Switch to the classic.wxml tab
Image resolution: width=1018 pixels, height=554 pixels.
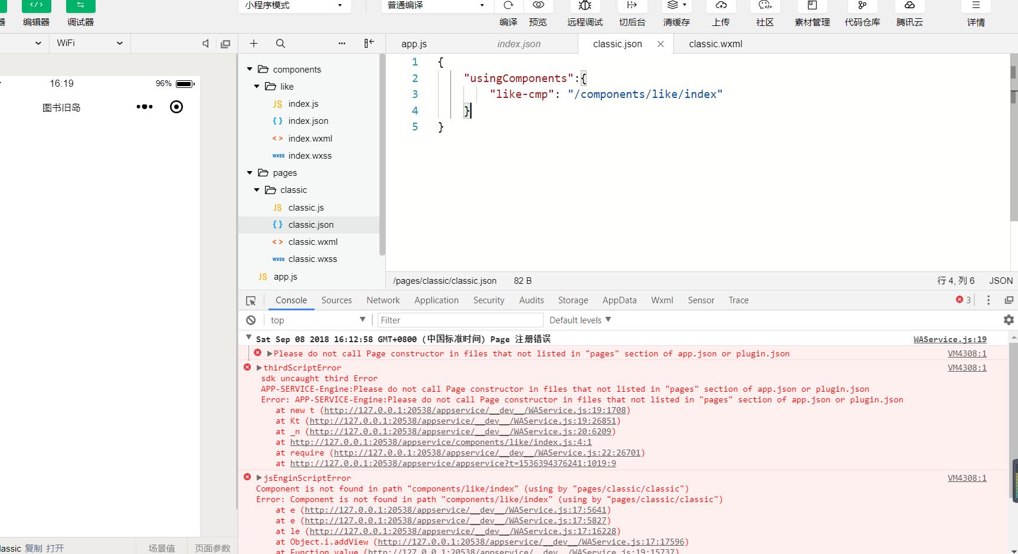715,44
